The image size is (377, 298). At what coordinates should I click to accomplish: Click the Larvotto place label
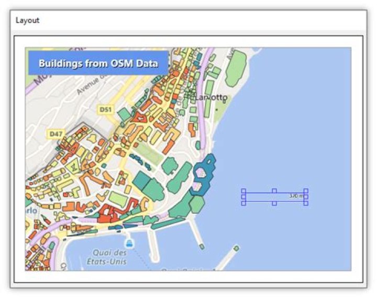(211, 97)
